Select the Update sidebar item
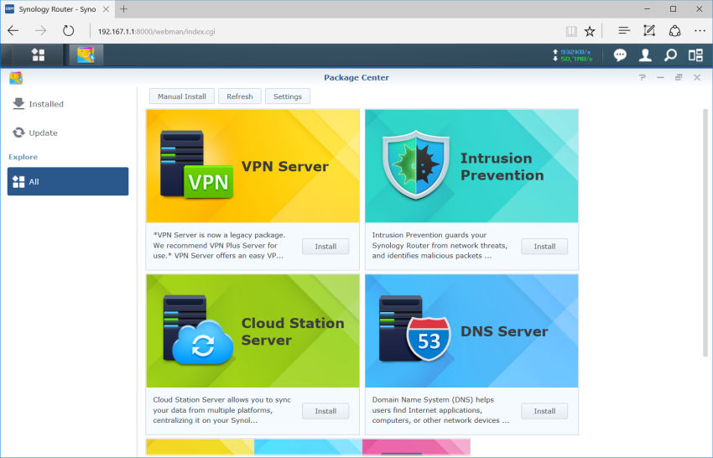Screen dimensions: 713x458 68,133
